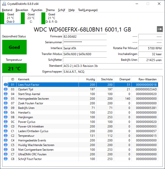The height and width of the screenshot is (169, 165).
Task: Click drempel value 140
Action: click(x=127, y=99)
